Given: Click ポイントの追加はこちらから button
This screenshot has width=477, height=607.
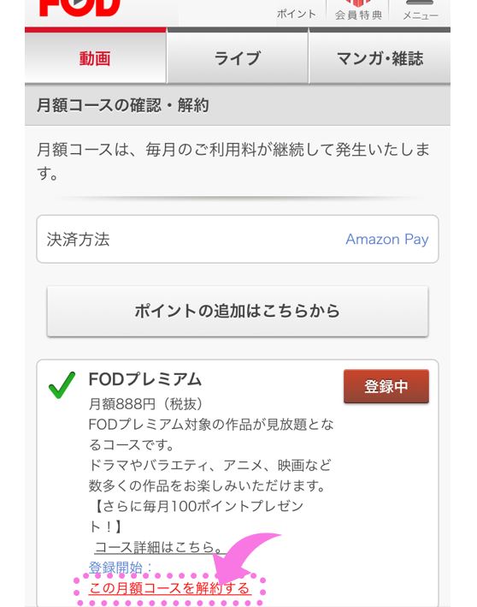Looking at the screenshot, I should [238, 312].
